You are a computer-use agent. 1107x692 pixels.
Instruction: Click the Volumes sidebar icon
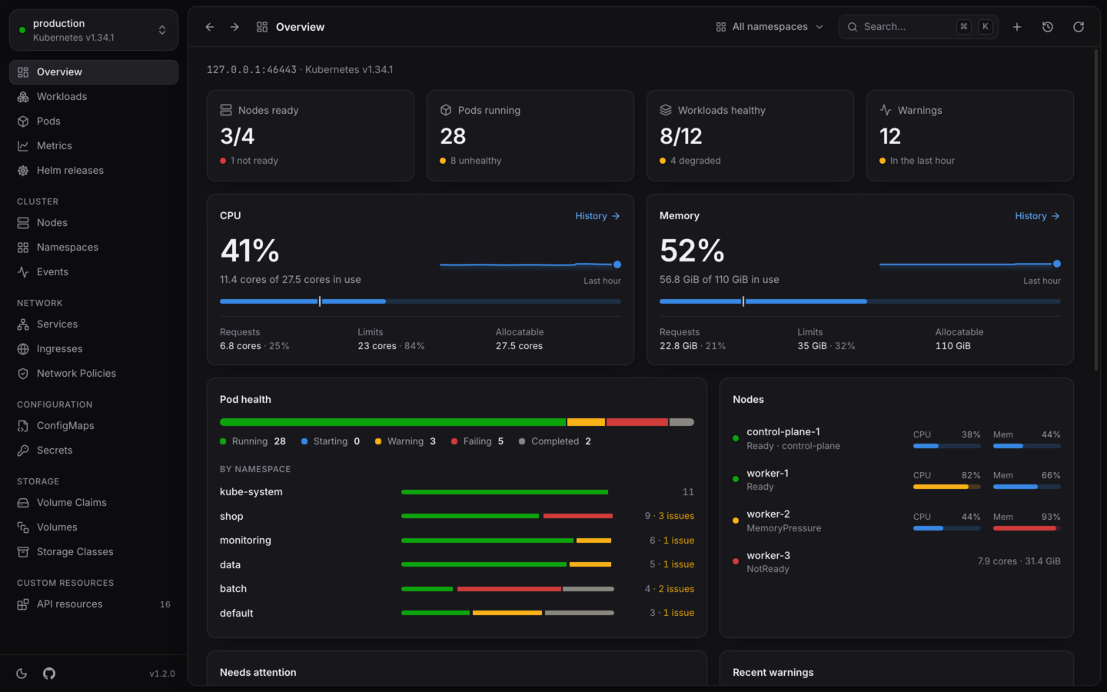pos(23,527)
